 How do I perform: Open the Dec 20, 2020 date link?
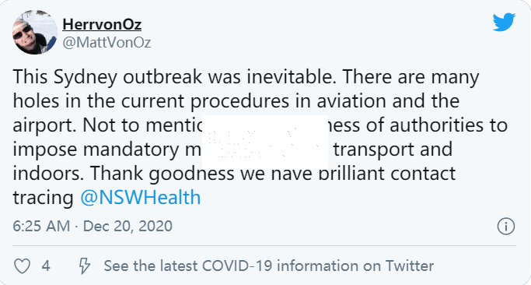(x=128, y=227)
